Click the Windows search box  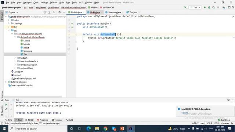37,129
